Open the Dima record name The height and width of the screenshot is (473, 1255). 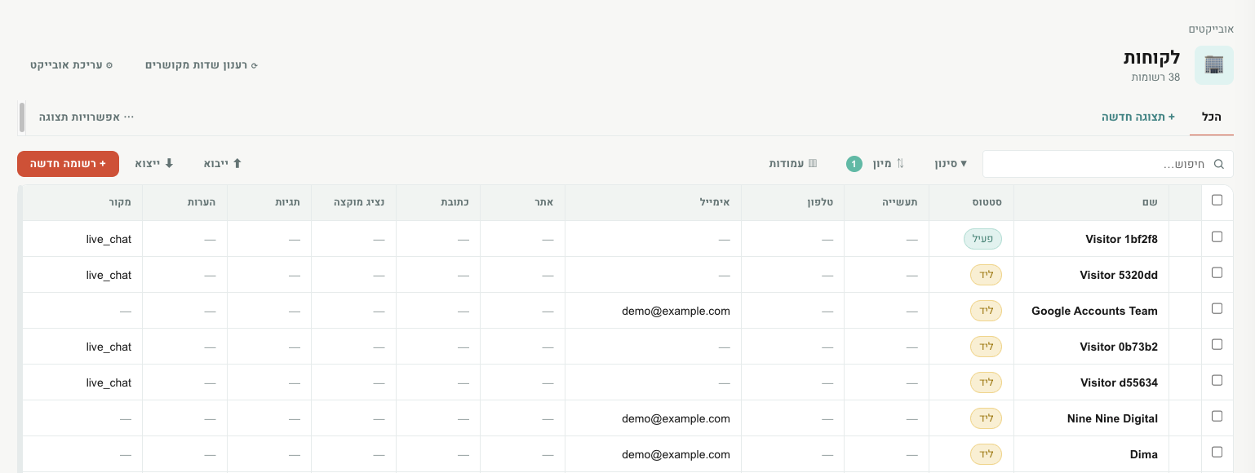point(1143,454)
